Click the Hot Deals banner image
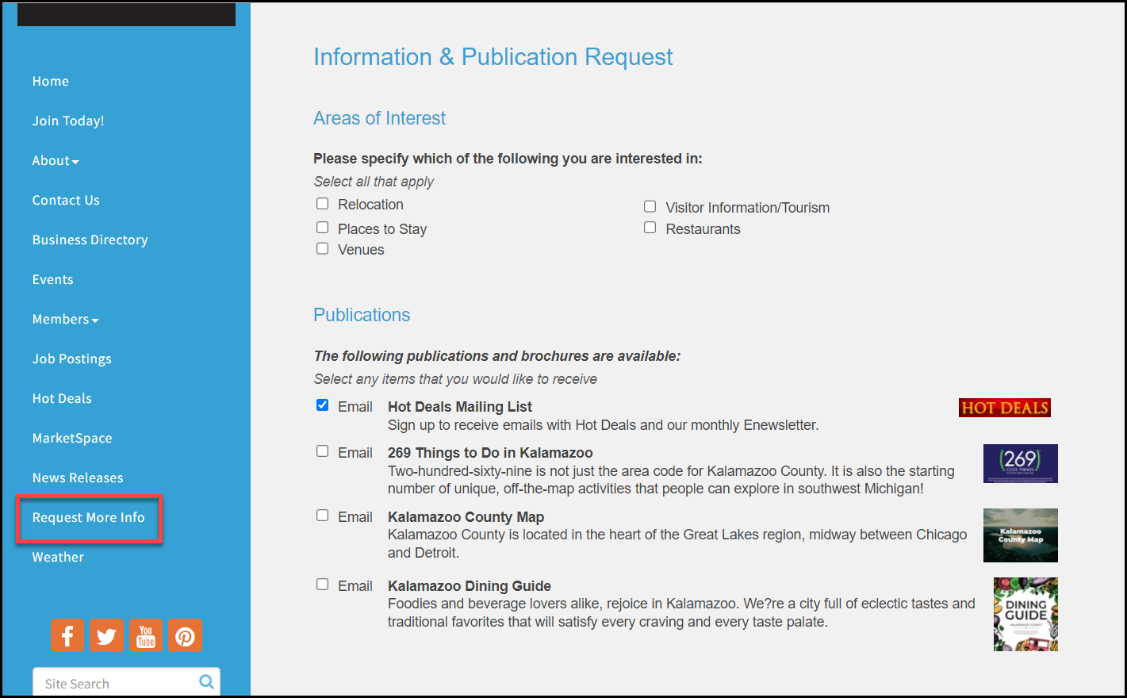Screen dimensions: 1127x698 (1005, 408)
